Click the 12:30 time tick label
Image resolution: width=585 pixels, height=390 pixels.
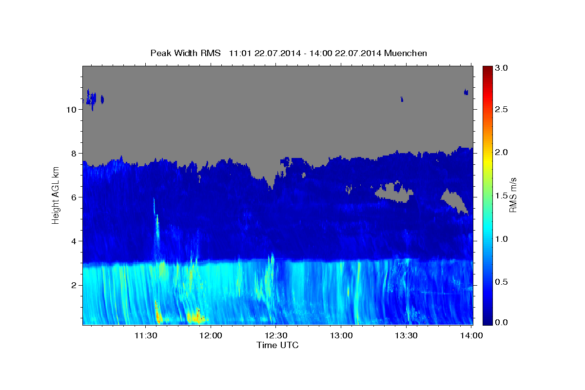click(275, 335)
